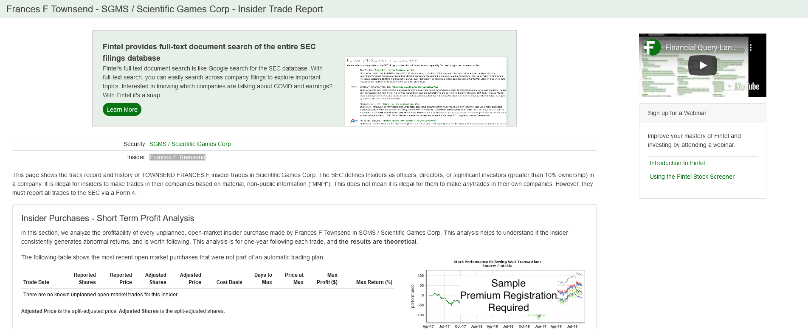
Task: Click the Fintel channel logo on the video
Action: click(x=652, y=47)
